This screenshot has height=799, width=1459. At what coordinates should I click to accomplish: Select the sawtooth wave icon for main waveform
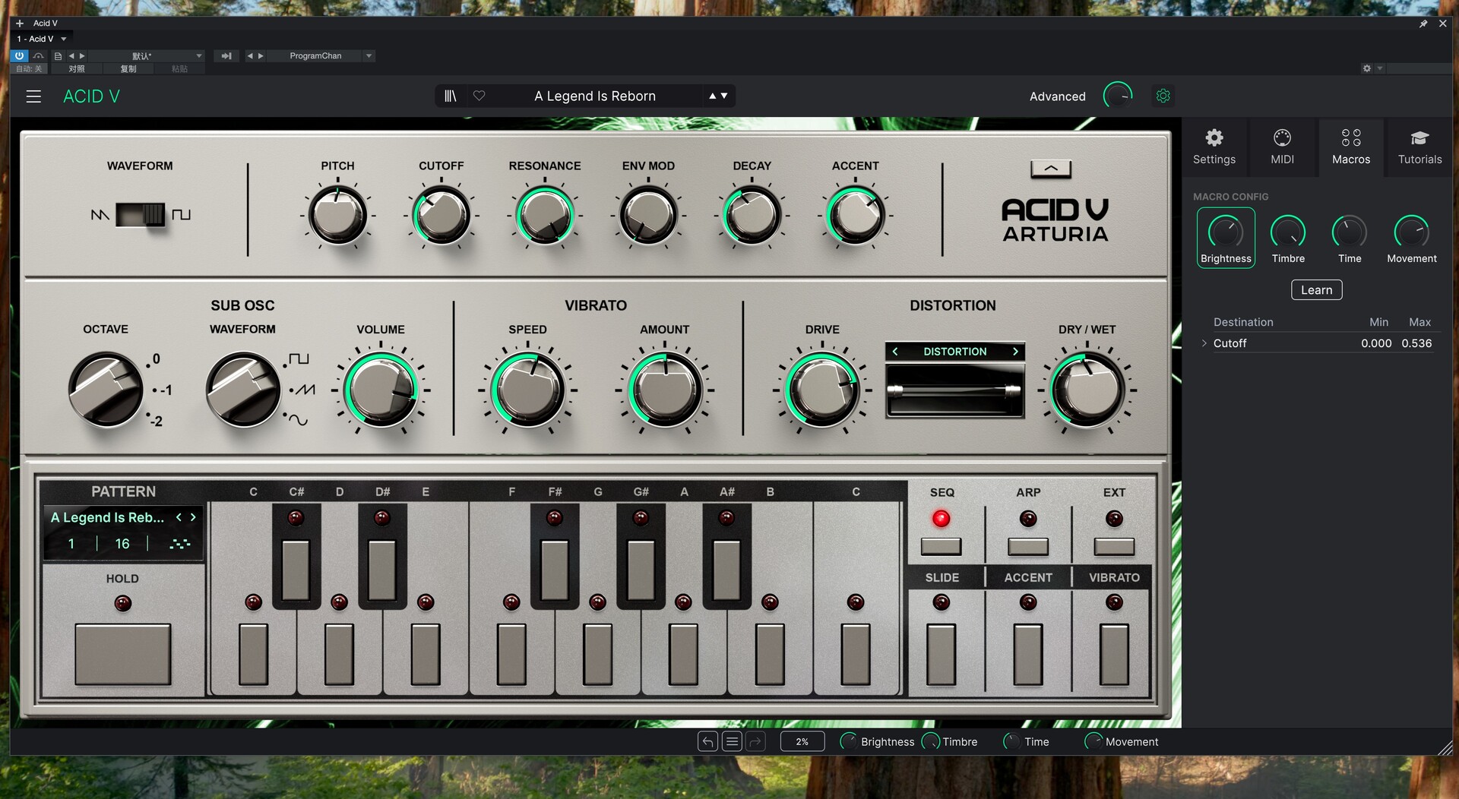pyautogui.click(x=100, y=215)
